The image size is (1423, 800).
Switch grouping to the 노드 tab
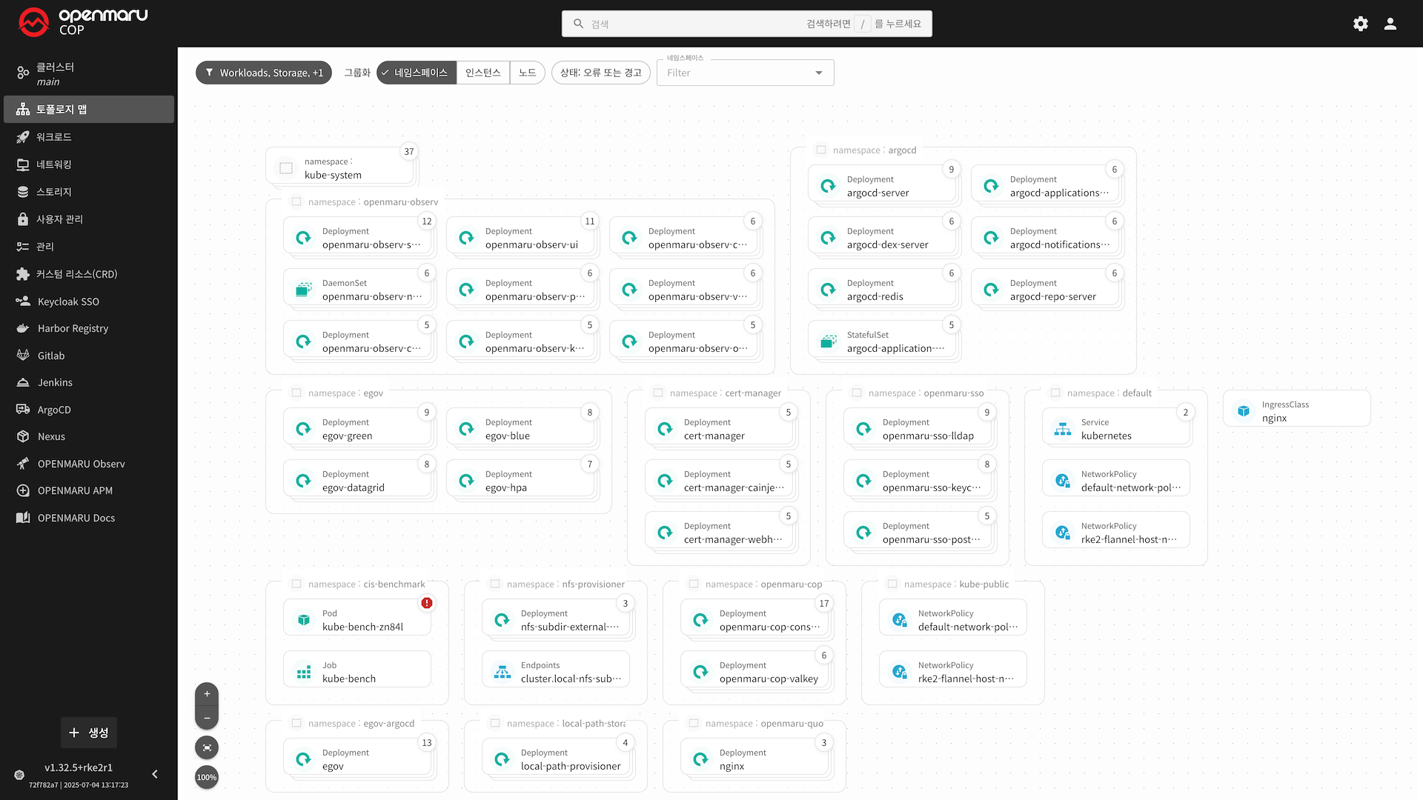tap(527, 73)
